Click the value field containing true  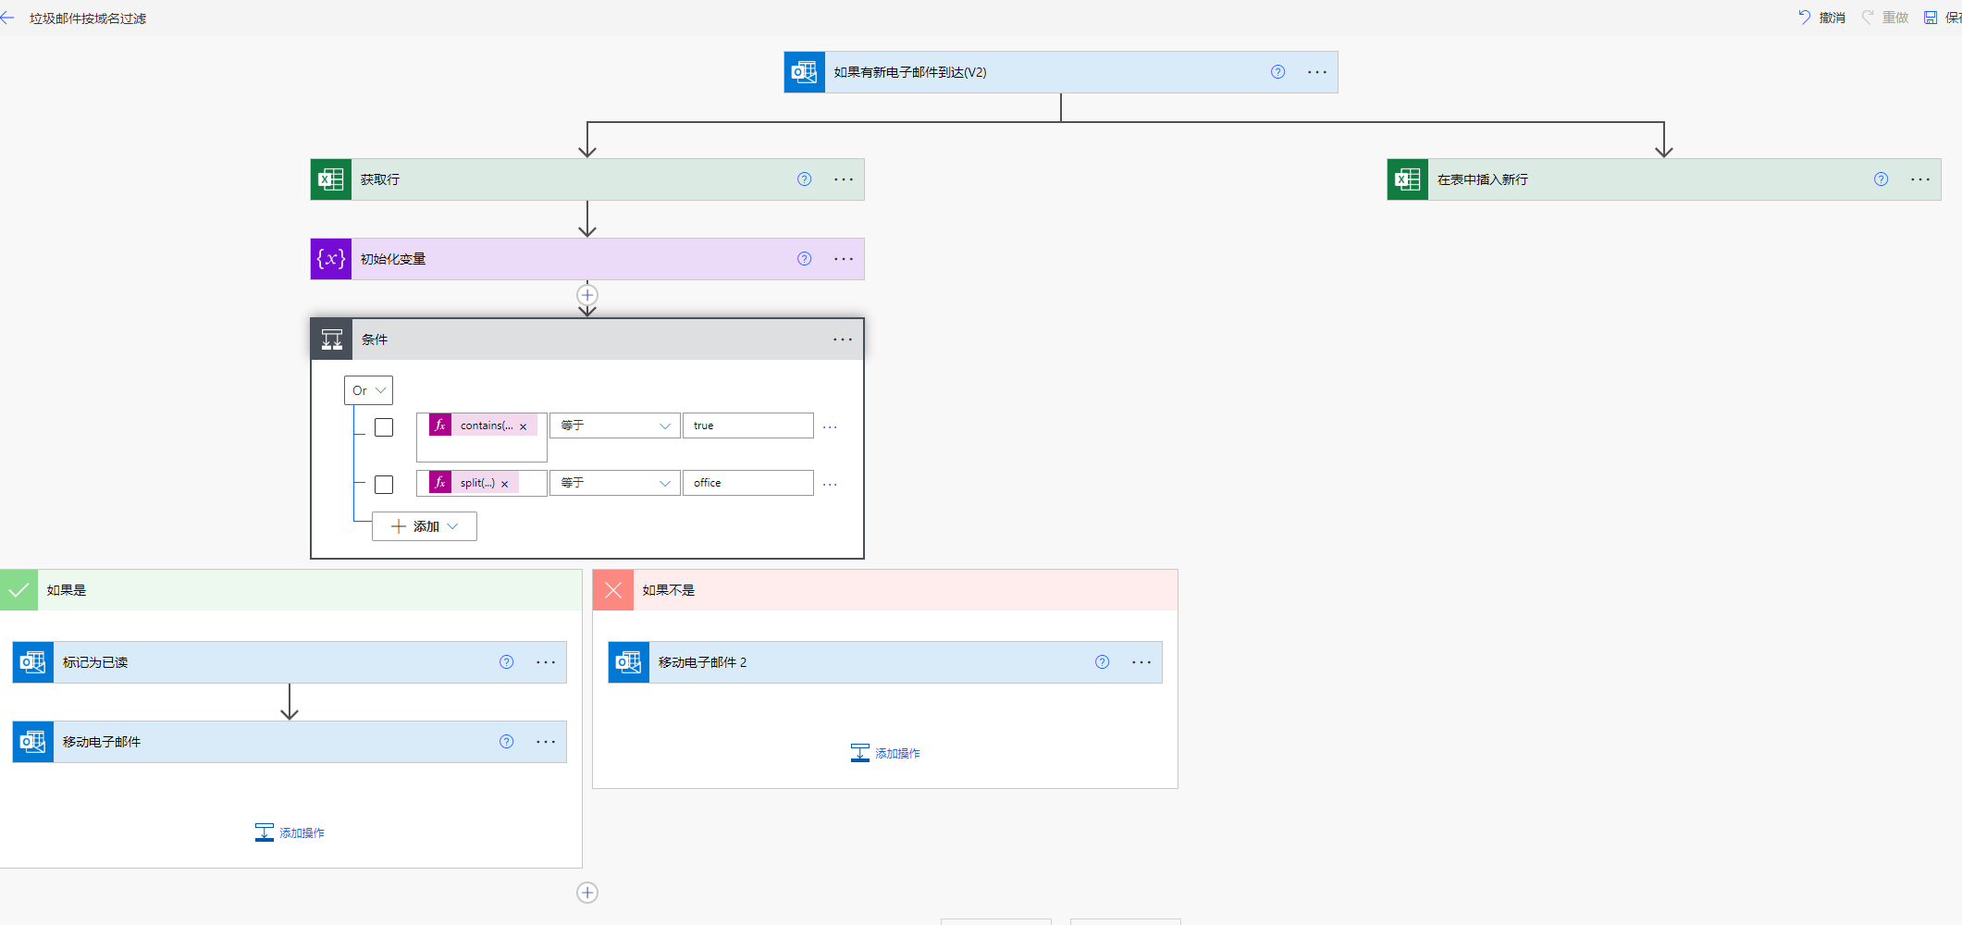(x=748, y=425)
